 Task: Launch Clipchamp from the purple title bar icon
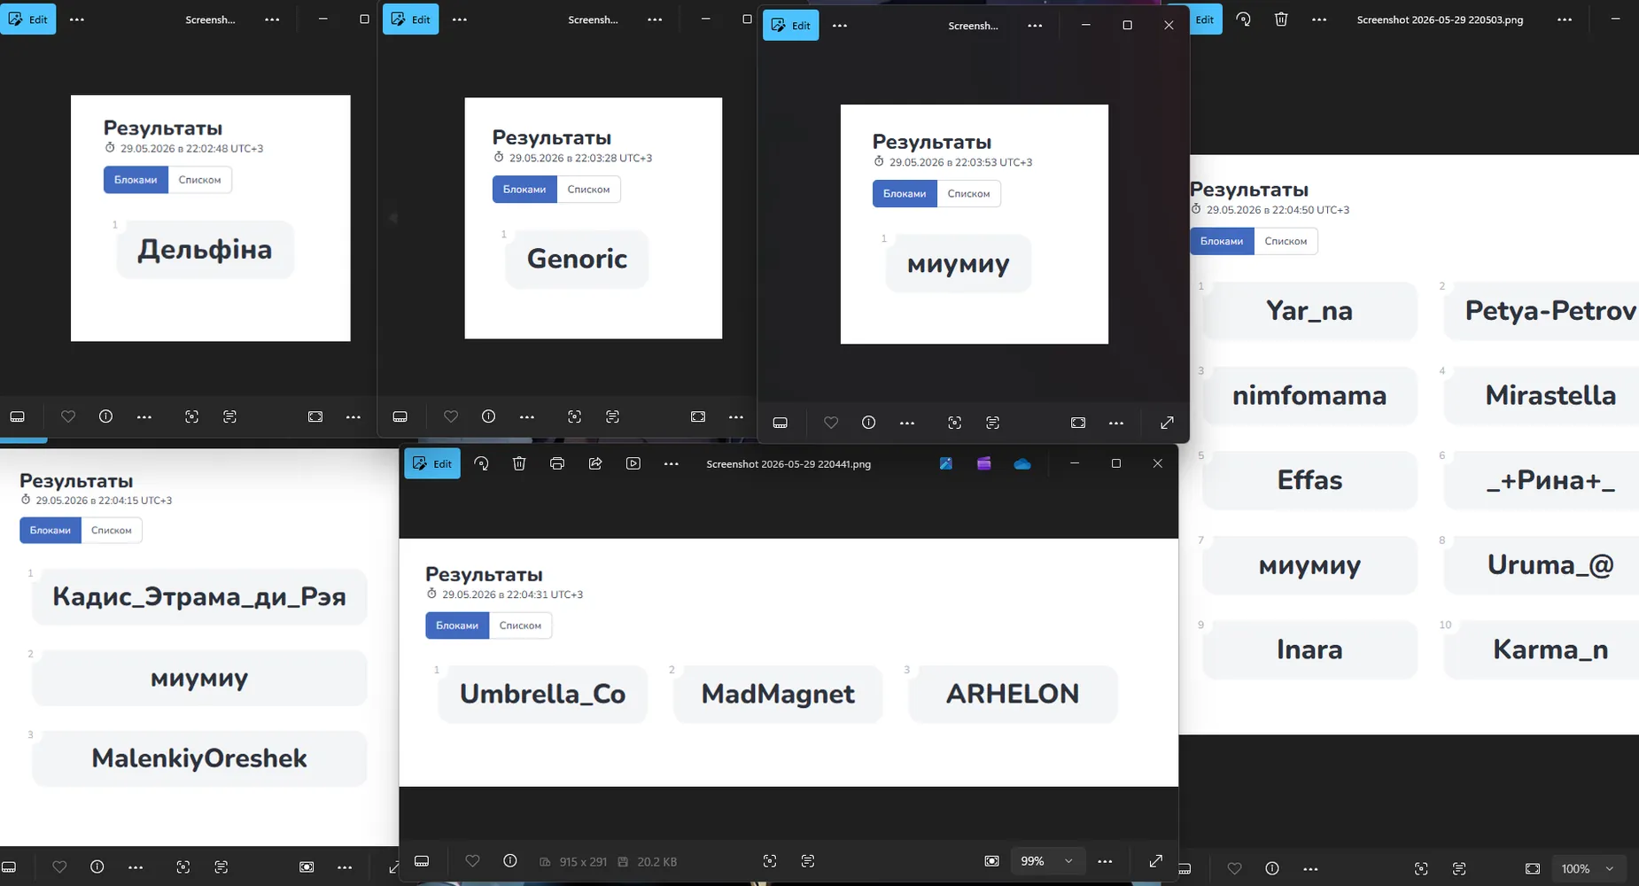(984, 463)
